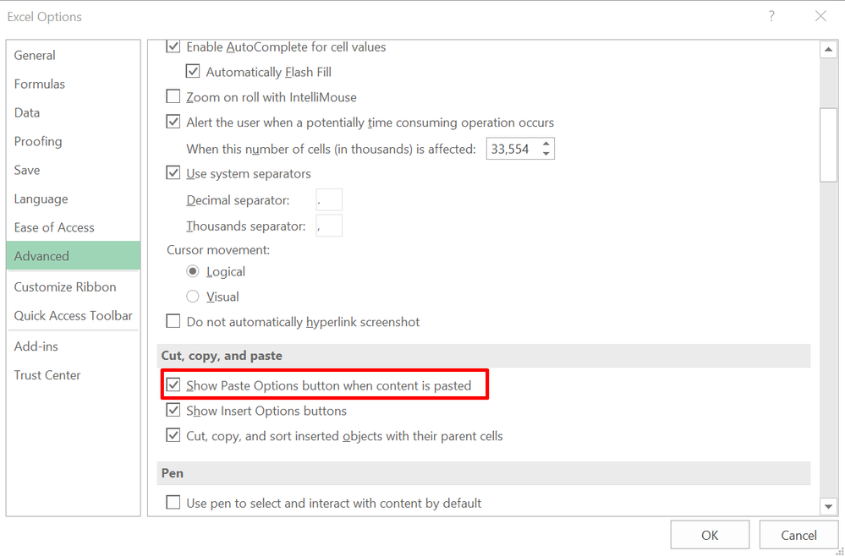
Task: Check Use pen to select and interact
Action: click(173, 502)
